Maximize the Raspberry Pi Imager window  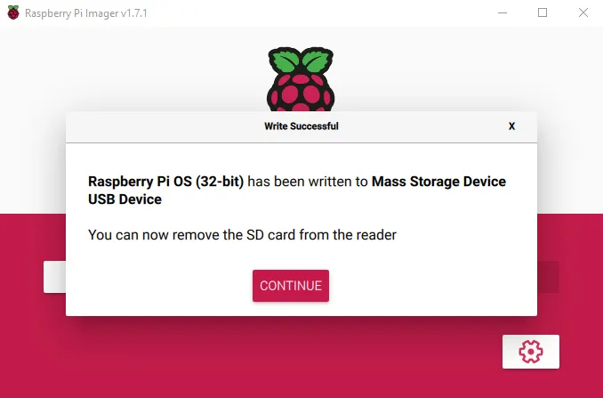[543, 12]
